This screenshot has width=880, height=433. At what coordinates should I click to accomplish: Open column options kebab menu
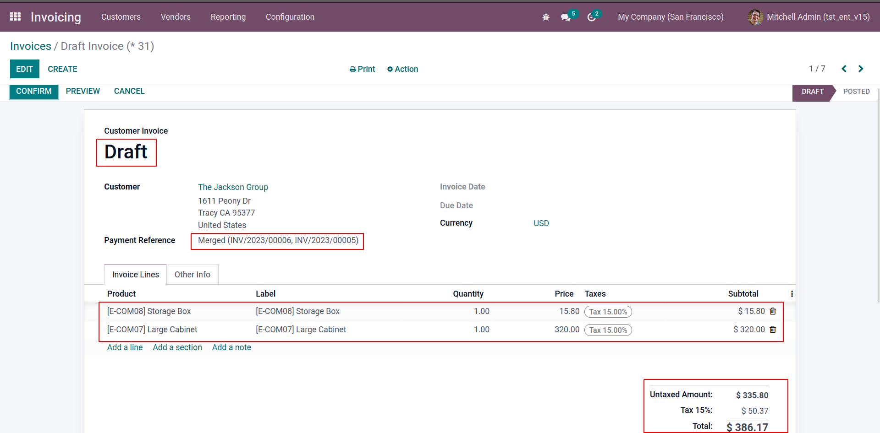tap(792, 294)
